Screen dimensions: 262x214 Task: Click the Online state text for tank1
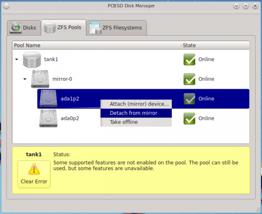206,59
